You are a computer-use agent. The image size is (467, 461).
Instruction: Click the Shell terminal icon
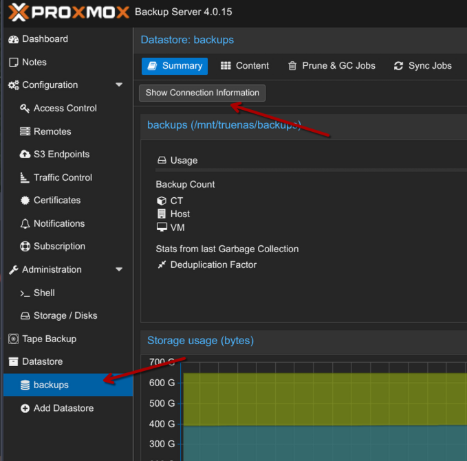pos(25,293)
